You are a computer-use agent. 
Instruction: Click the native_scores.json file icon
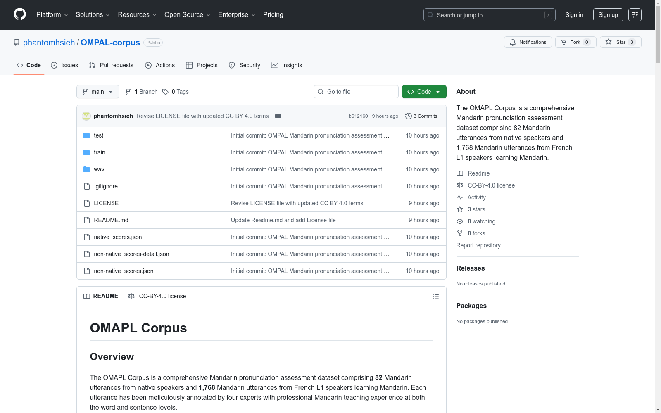[87, 237]
